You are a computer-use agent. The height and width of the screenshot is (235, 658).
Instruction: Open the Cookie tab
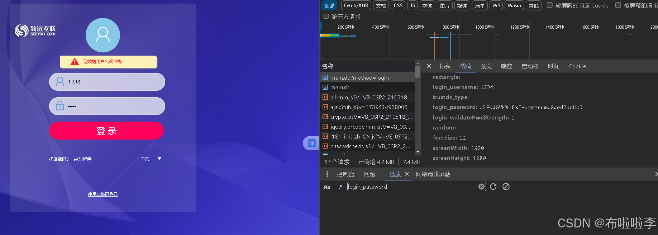[577, 66]
